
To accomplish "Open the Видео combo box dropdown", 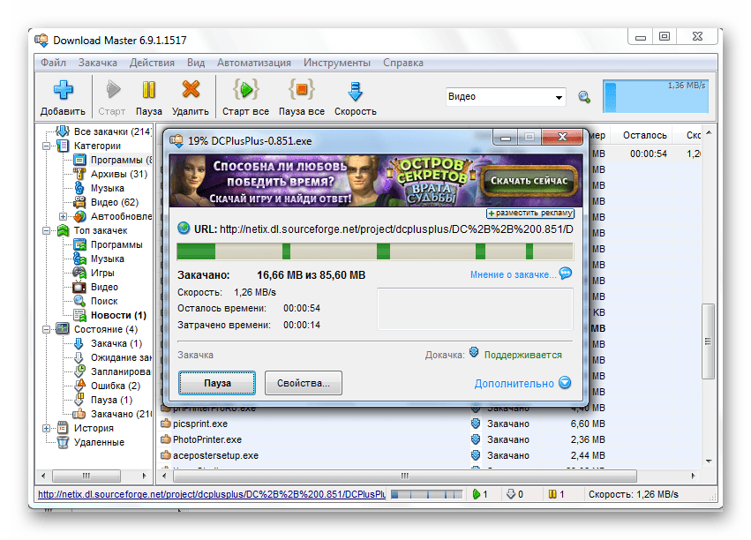I will click(559, 97).
